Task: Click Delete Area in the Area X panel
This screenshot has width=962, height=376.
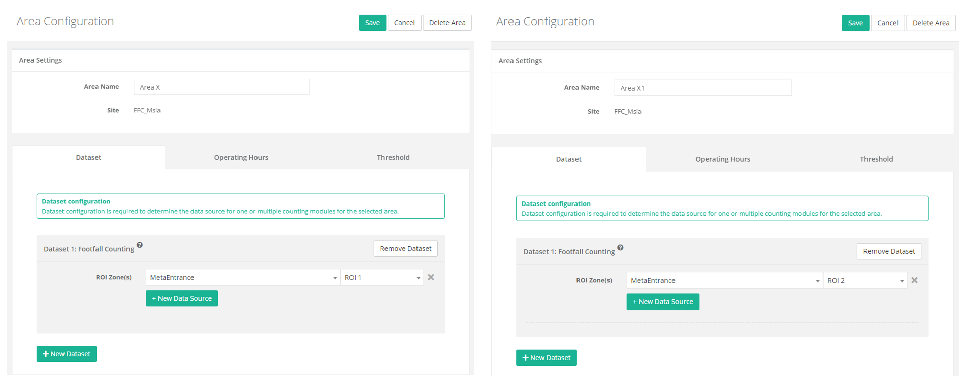Action: tap(447, 23)
